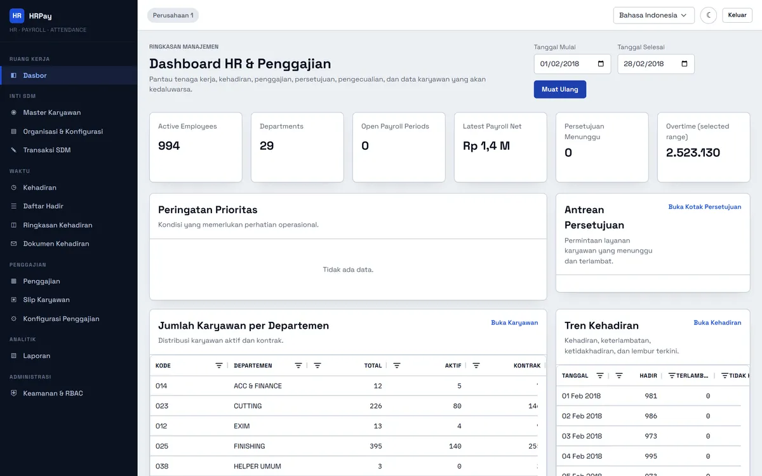Click the Active Employees card
762x476 pixels.
[196, 147]
